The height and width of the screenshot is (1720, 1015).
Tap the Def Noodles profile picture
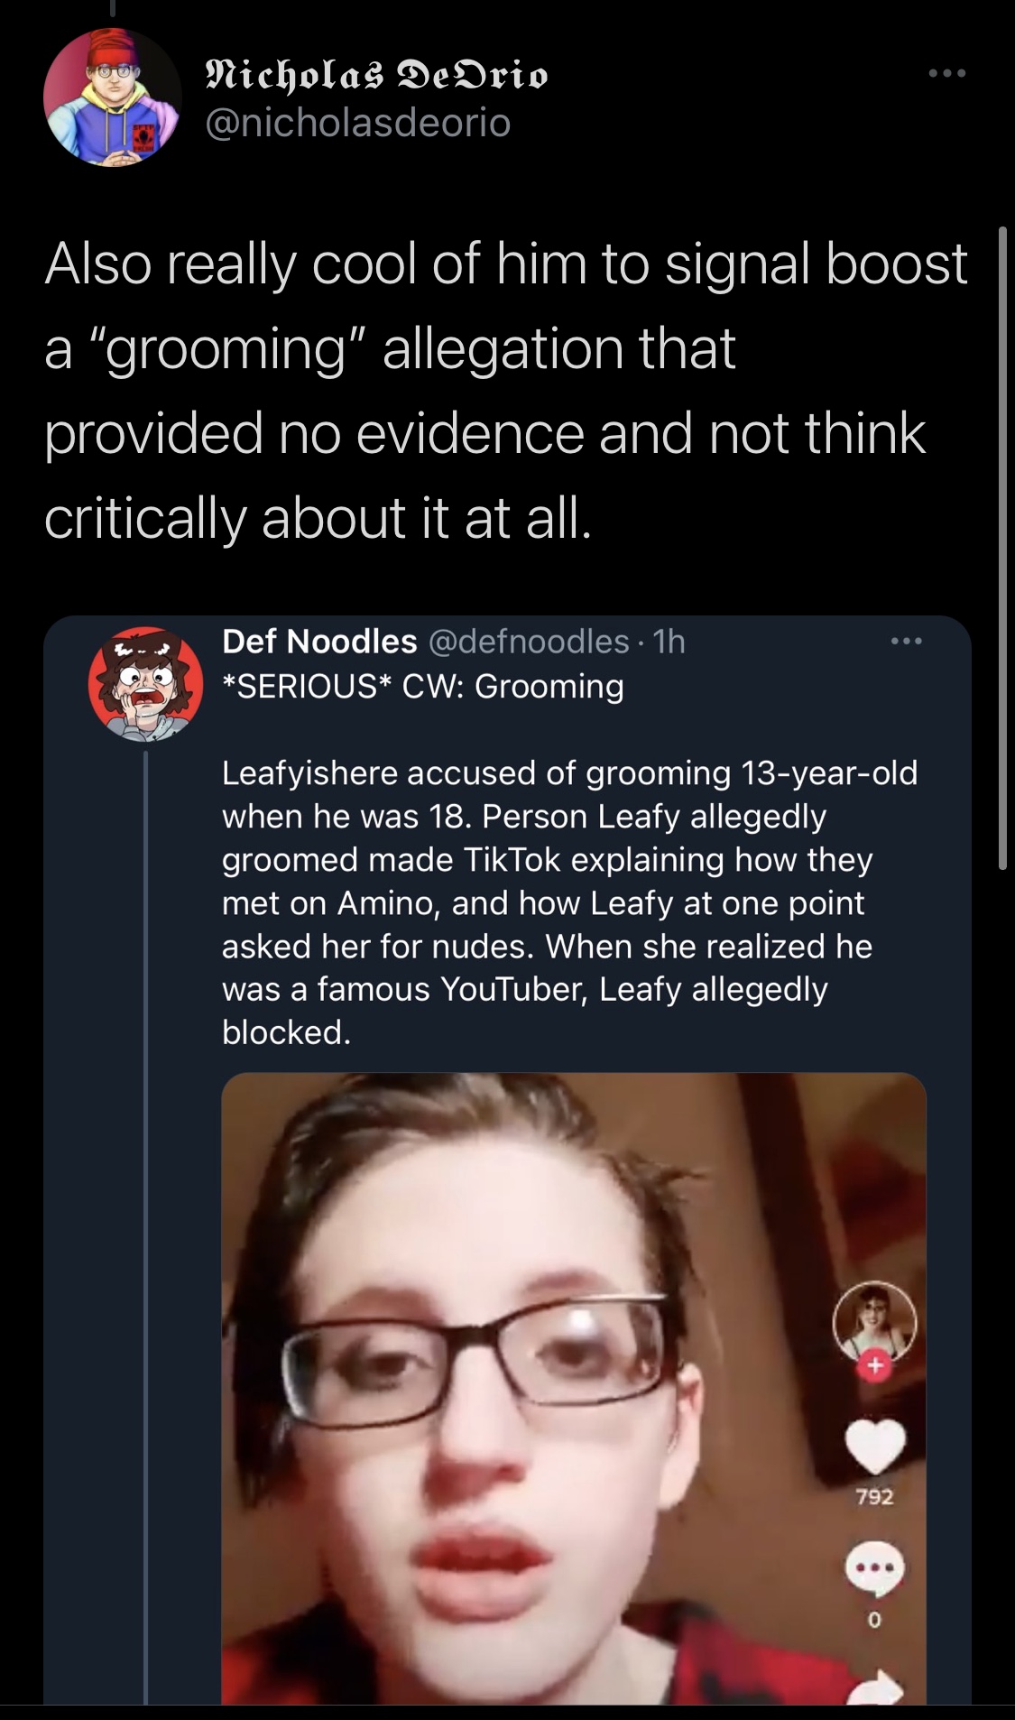[145, 684]
